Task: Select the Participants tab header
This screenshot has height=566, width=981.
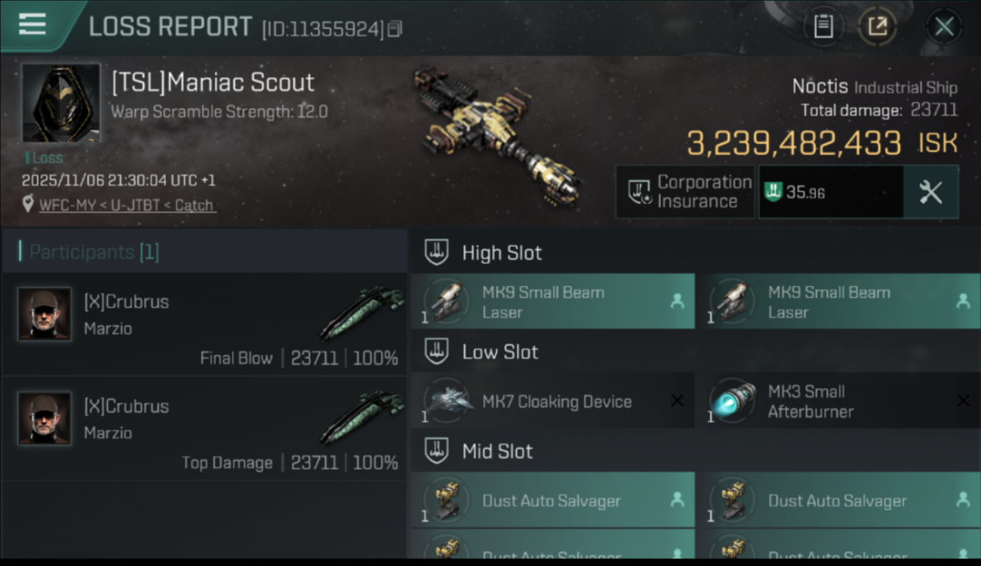Action: click(x=205, y=252)
